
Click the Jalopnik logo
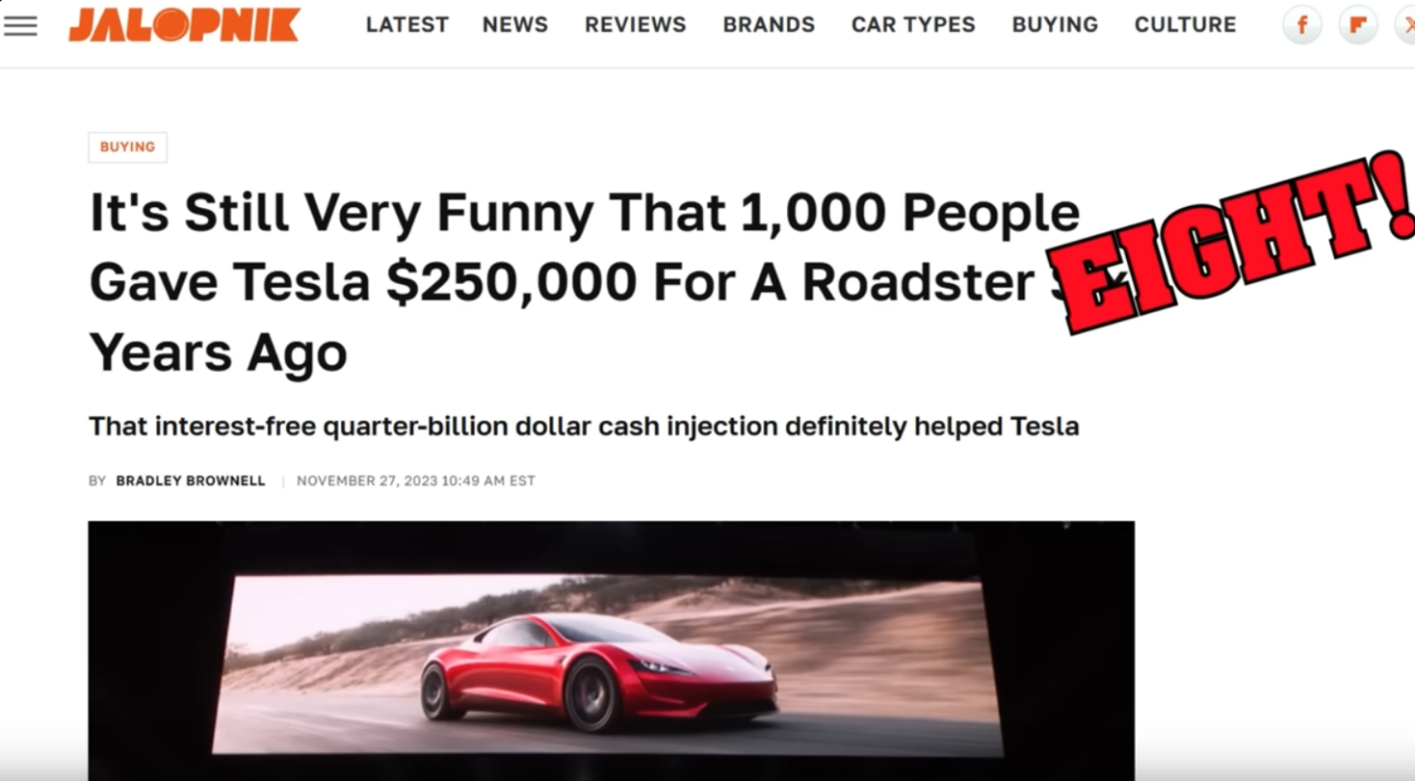click(185, 24)
